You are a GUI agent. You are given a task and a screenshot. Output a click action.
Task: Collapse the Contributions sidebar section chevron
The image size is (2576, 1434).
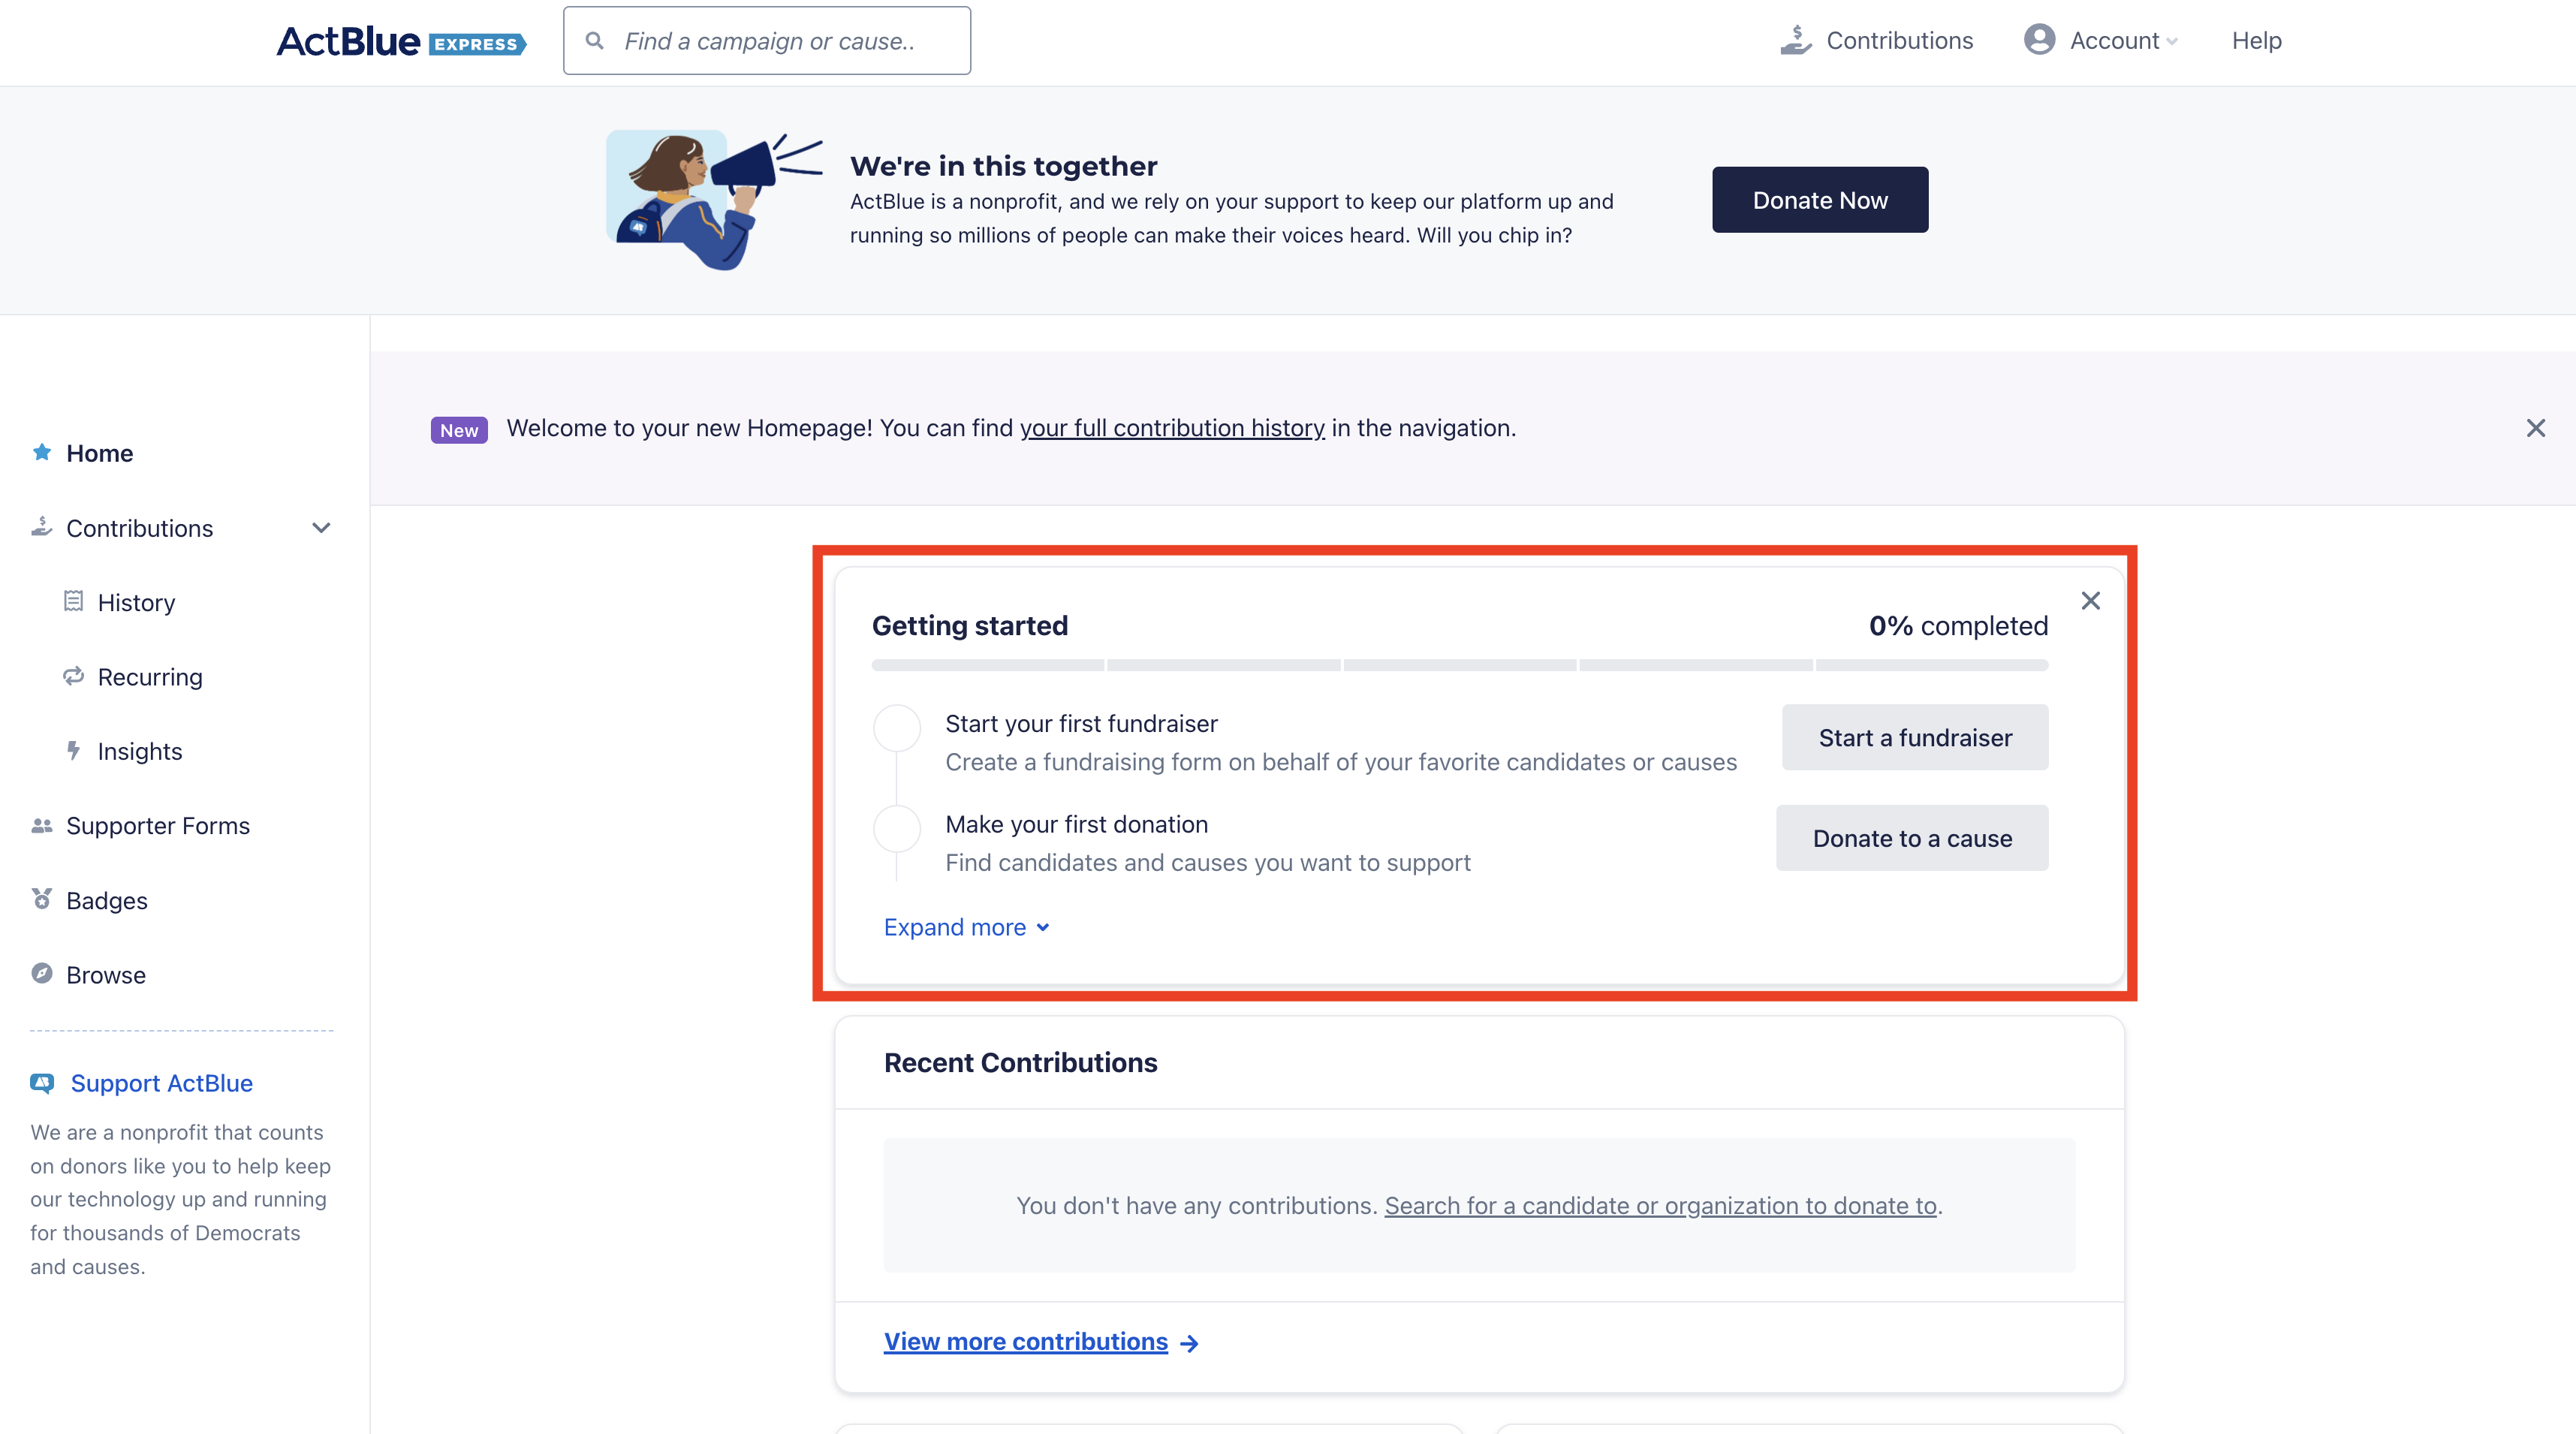(321, 528)
